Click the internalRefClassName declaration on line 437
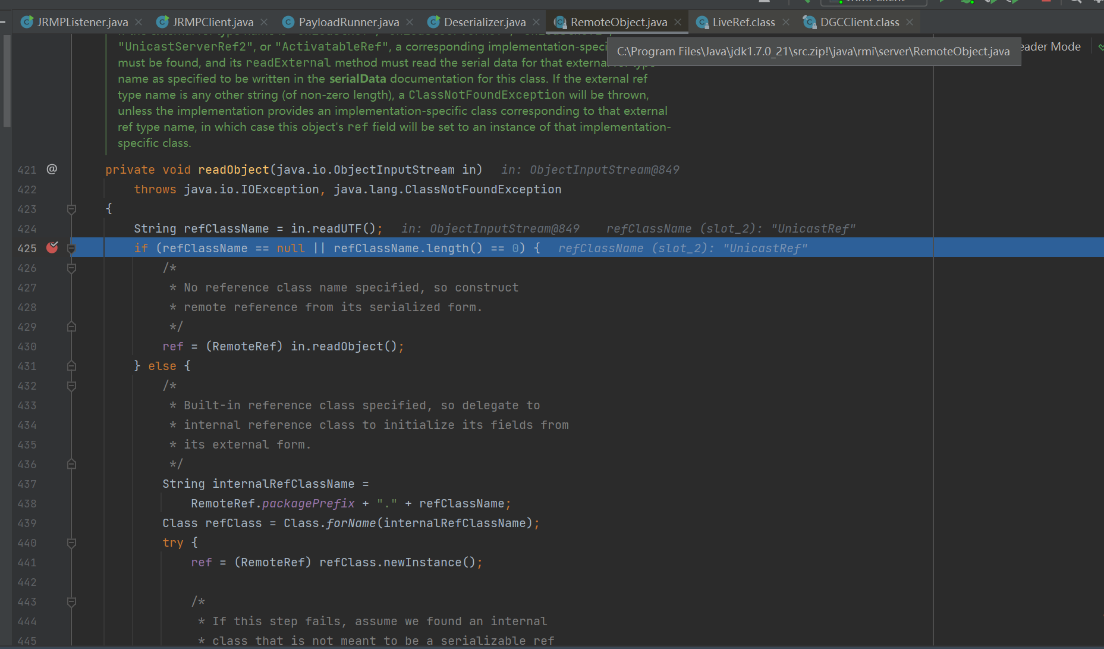The image size is (1104, 649). (x=283, y=484)
